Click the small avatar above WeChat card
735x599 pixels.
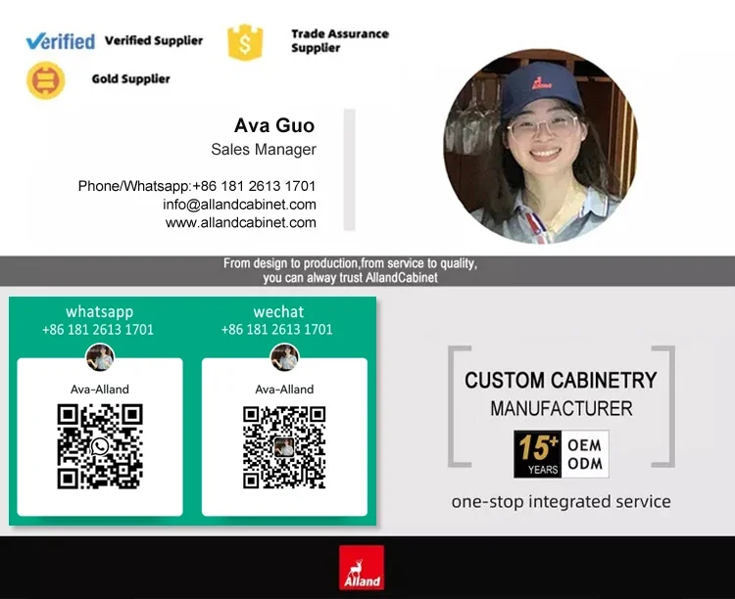284,357
